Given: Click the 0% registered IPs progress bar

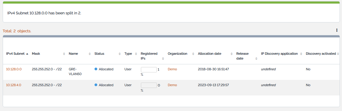Looking at the screenshot, I should pos(149,85).
